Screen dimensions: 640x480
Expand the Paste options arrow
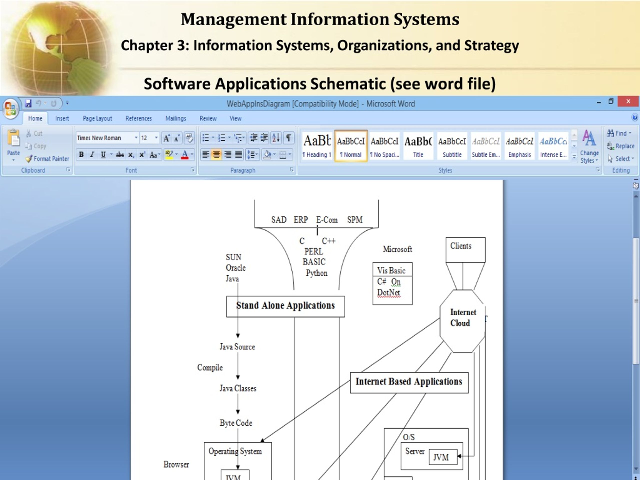pyautogui.click(x=13, y=160)
